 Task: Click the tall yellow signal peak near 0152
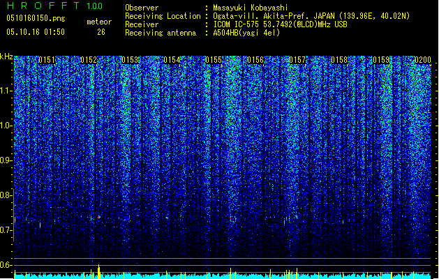[98, 272]
